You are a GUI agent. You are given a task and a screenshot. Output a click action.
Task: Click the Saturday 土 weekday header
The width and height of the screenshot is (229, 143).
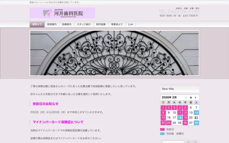pyautogui.click(x=196, y=103)
